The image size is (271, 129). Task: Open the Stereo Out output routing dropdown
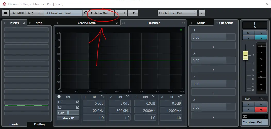click(x=101, y=13)
